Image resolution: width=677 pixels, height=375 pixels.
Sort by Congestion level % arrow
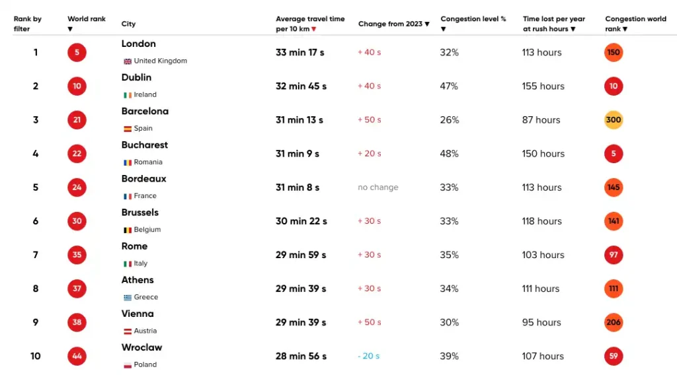(x=444, y=30)
